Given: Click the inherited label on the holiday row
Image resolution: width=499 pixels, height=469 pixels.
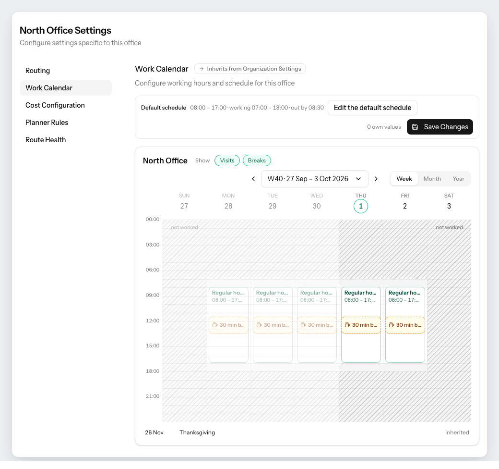Looking at the screenshot, I should click(457, 432).
